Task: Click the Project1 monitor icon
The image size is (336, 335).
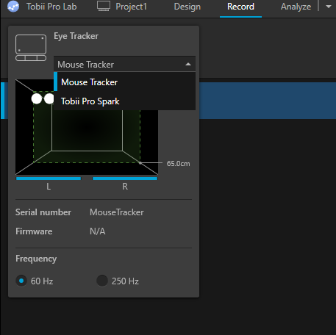Action: pos(104,6)
